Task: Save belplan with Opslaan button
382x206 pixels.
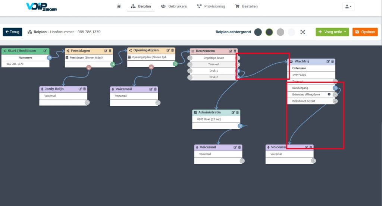Action: click(365, 32)
